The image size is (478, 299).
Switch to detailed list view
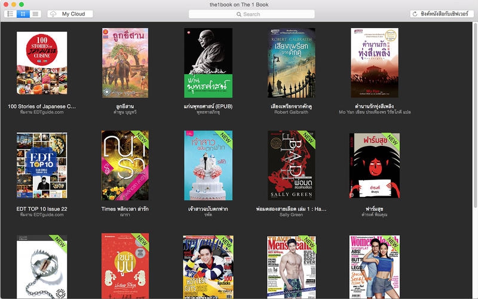click(10, 14)
